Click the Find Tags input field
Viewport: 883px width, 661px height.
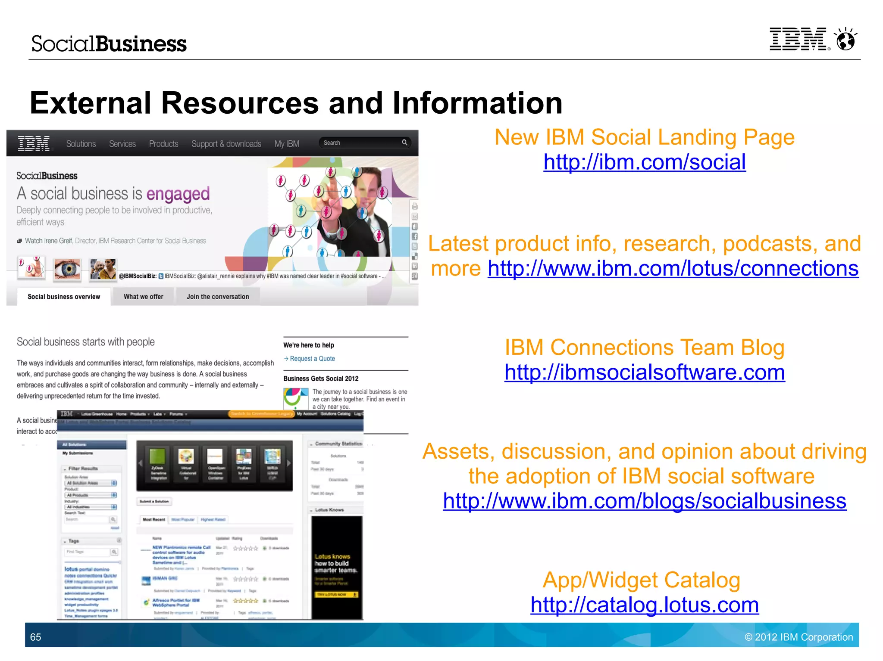(87, 552)
